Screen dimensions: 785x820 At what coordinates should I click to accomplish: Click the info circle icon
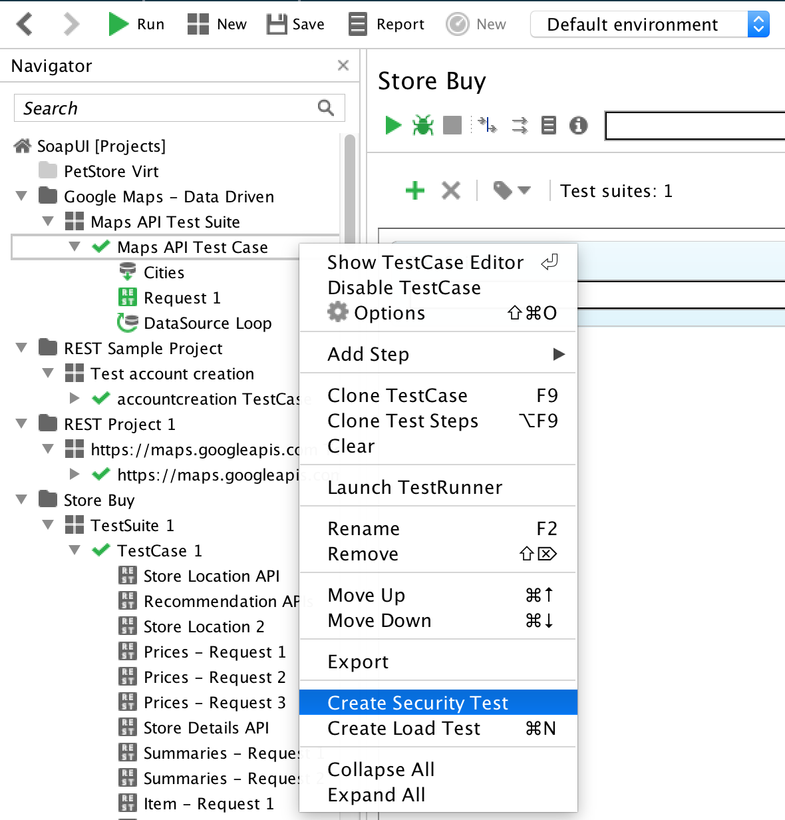[578, 125]
